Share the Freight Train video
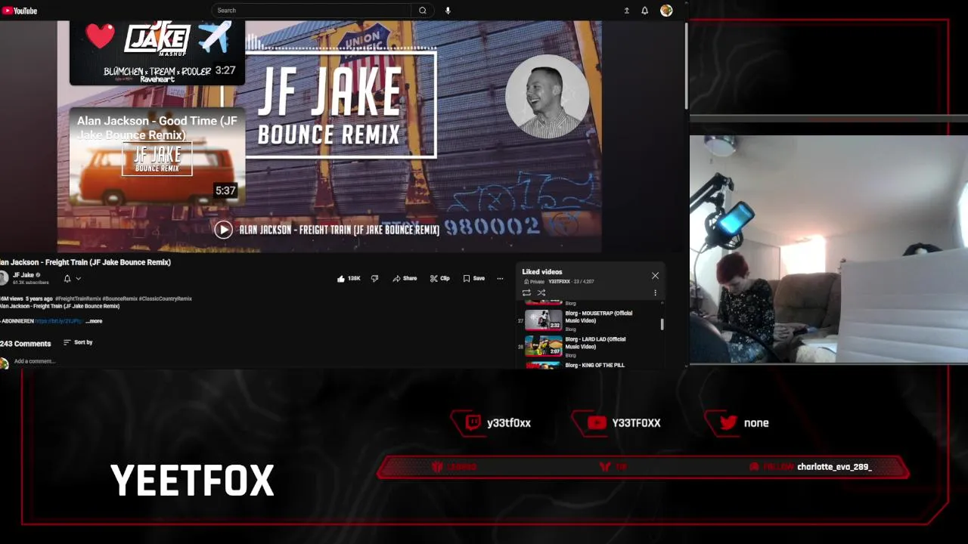The image size is (968, 544). (405, 279)
